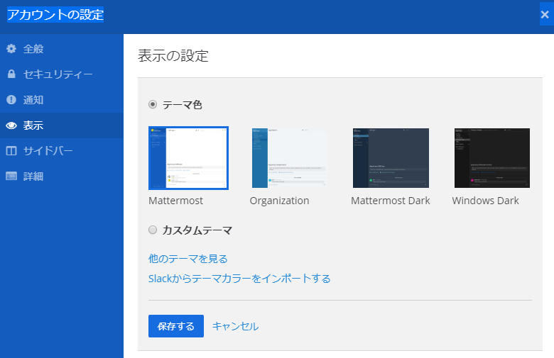This screenshot has width=554, height=358.
Task: Open the 全般 settings tab
Action: (x=62, y=49)
